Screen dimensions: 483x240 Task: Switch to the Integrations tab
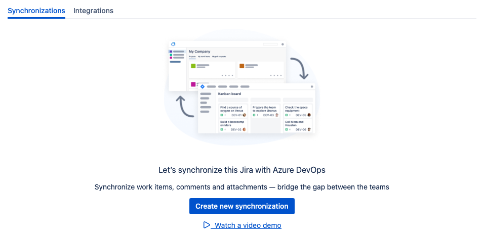93,11
